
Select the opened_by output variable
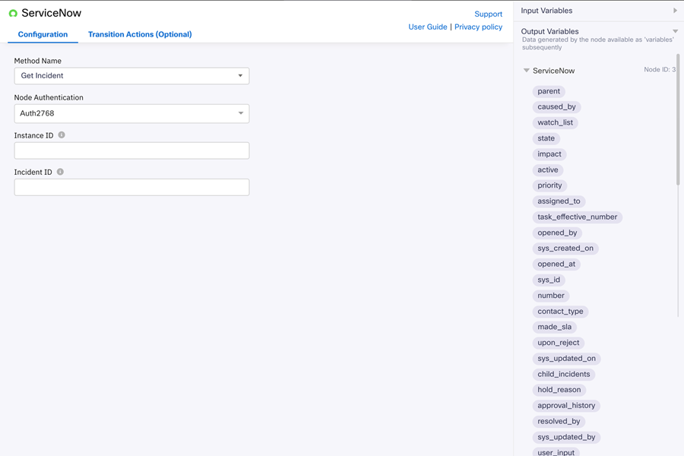click(557, 233)
